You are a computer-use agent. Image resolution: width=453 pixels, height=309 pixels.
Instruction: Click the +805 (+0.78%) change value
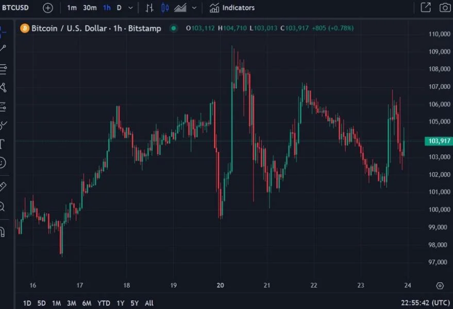click(x=333, y=28)
